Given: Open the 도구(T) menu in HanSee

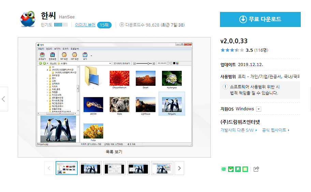Looking at the screenshot, I should (65, 49).
